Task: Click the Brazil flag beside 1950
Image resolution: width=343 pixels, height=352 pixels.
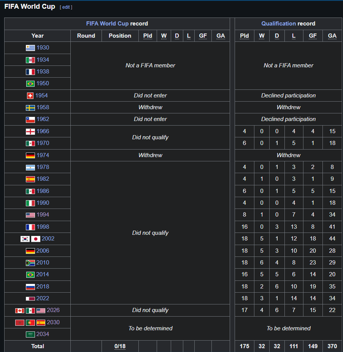Action: [30, 84]
